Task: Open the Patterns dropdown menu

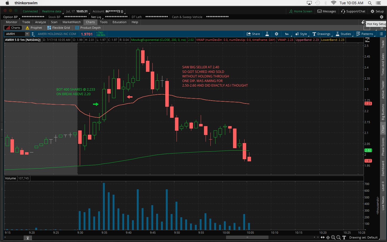Action: (365, 34)
